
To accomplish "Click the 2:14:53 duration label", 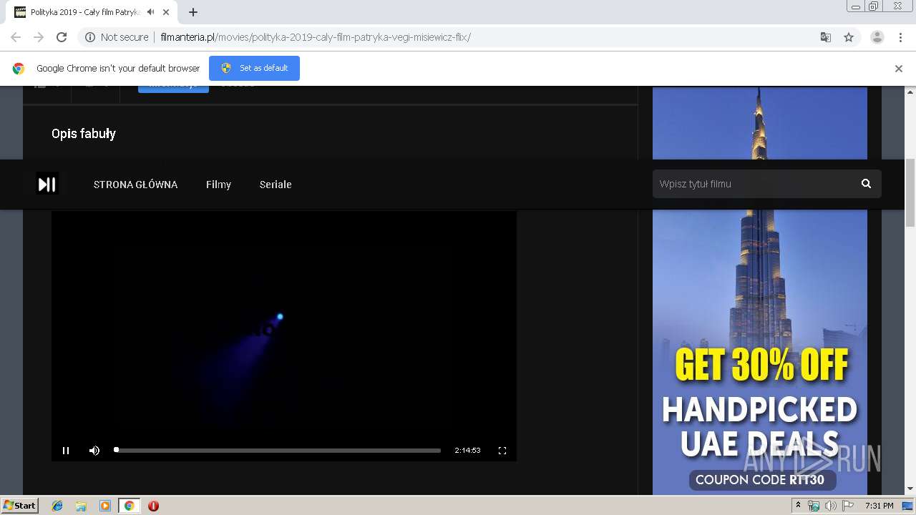I will coord(467,451).
